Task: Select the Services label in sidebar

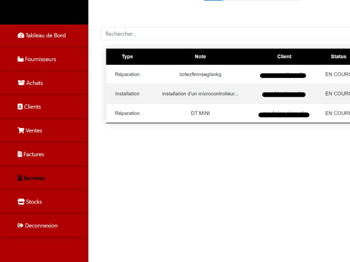Action: pos(34,178)
